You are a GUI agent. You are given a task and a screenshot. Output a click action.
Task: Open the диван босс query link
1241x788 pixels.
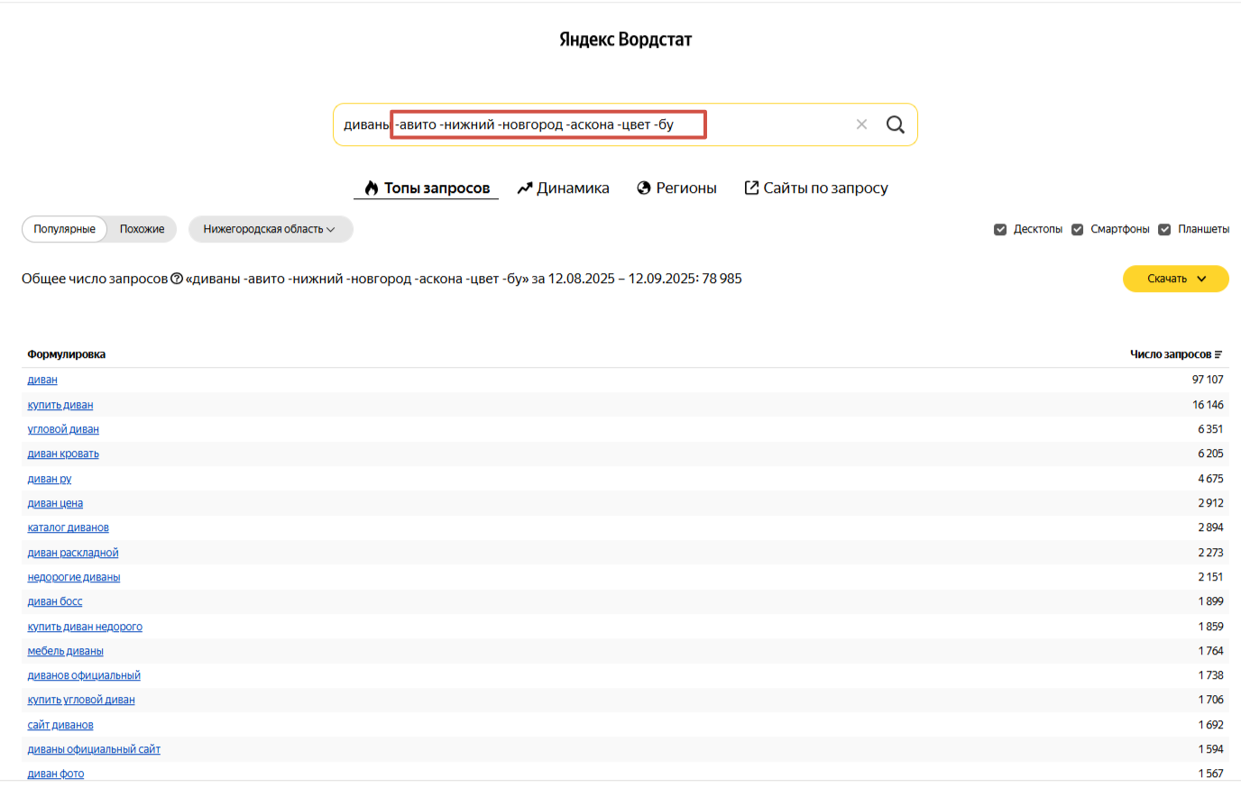[55, 601]
